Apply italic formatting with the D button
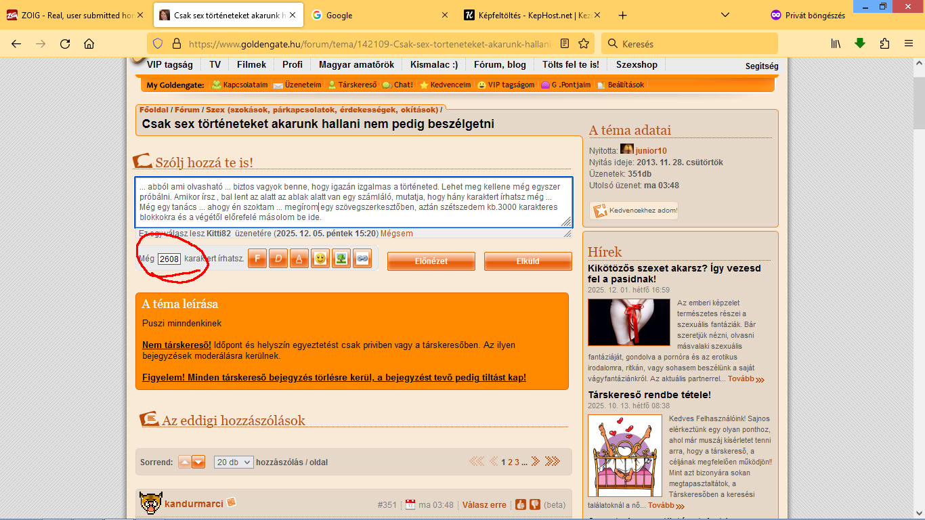The image size is (925, 520). pos(278,259)
